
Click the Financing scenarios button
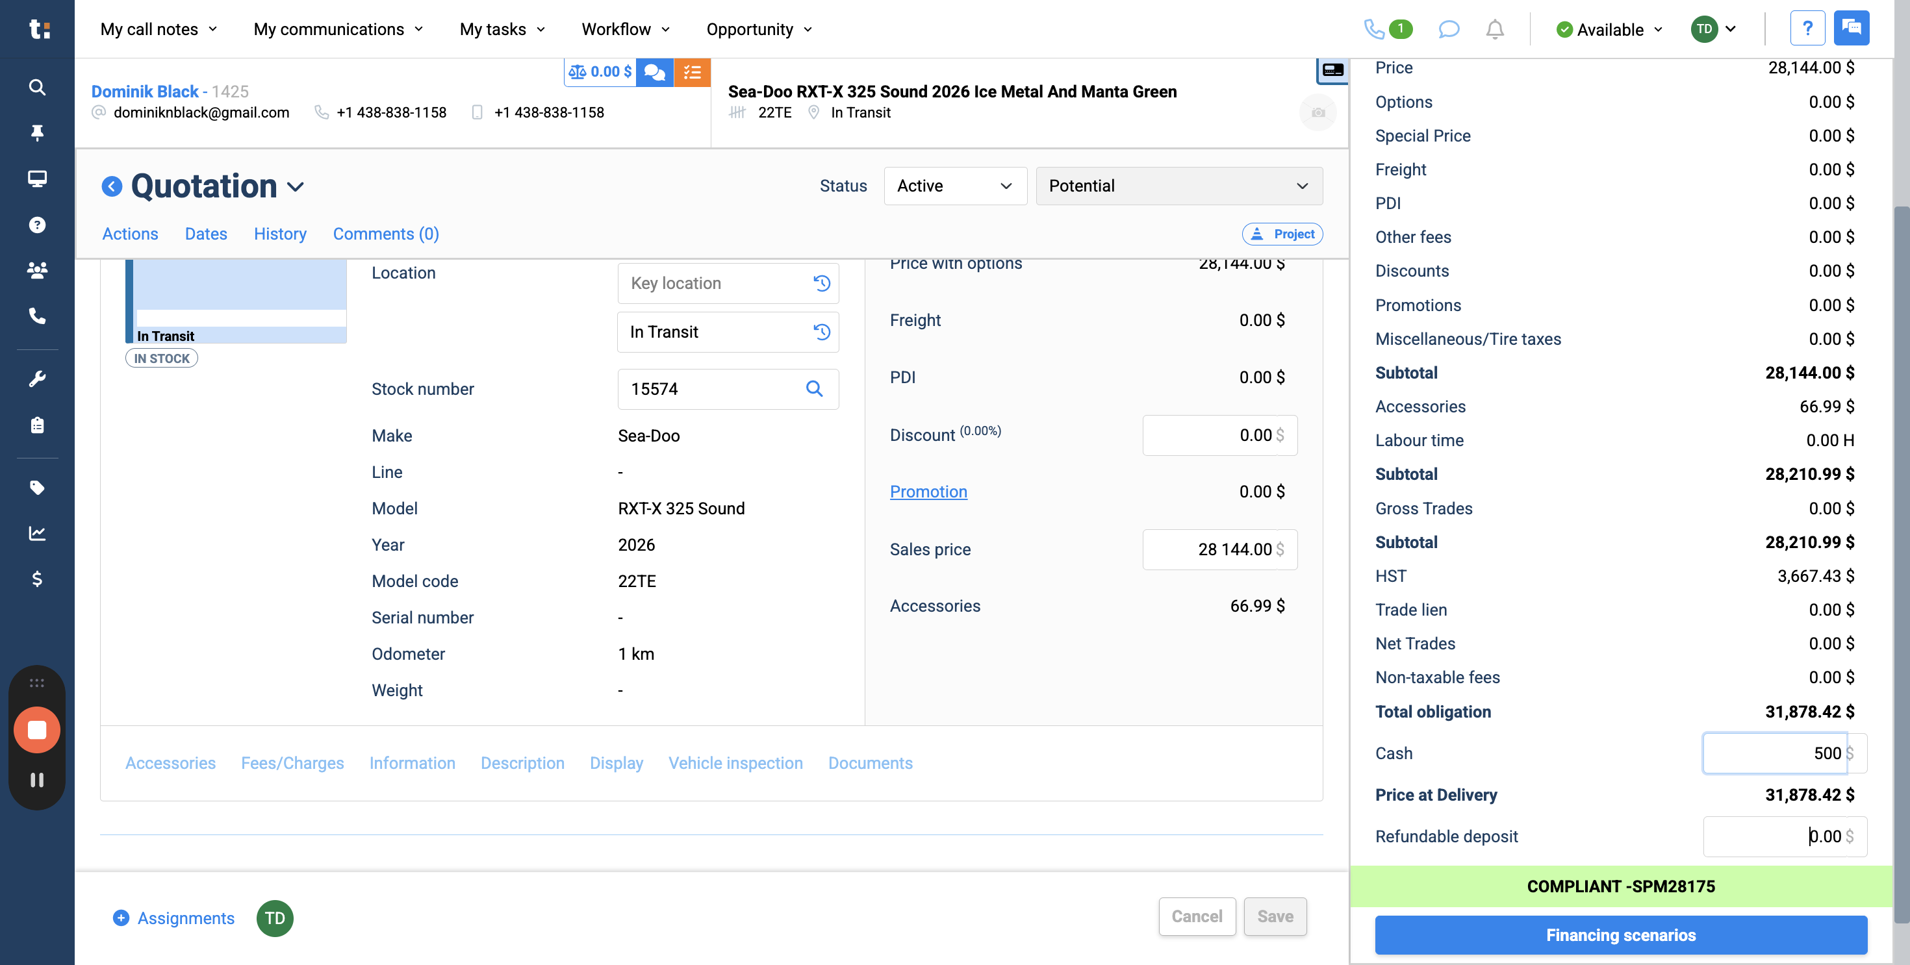(x=1620, y=934)
